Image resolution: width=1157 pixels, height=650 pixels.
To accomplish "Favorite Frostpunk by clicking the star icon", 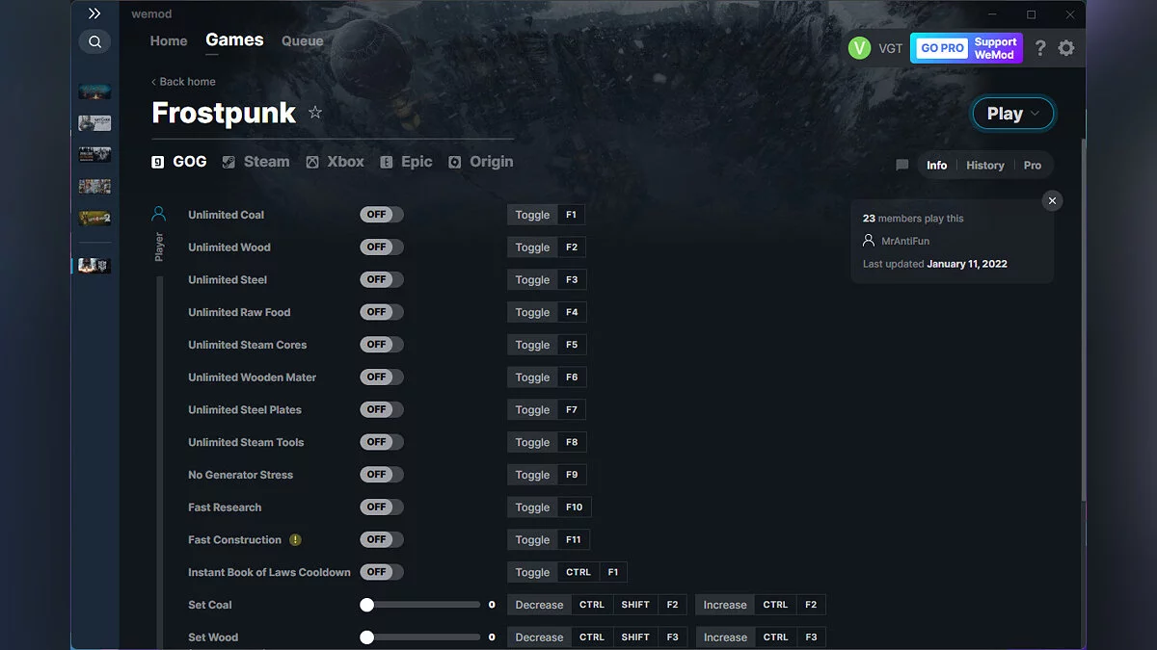I will (x=314, y=113).
